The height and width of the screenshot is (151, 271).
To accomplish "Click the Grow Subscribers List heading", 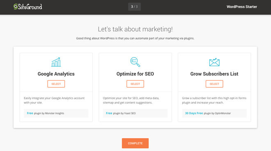I will point(214,74).
